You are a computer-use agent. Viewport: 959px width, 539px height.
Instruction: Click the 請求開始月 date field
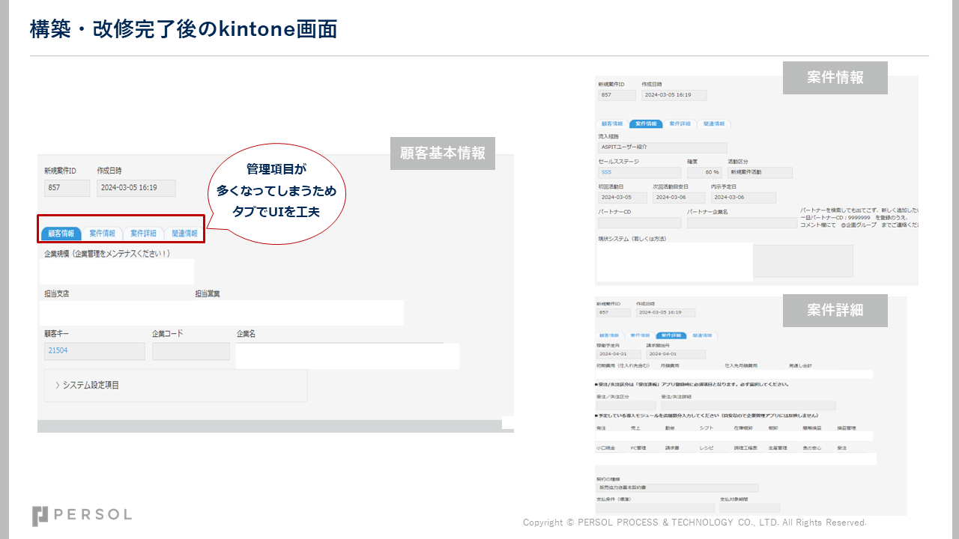click(x=676, y=354)
